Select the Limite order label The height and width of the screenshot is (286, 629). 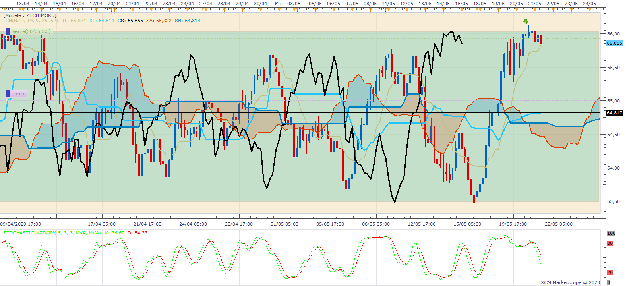(x=19, y=94)
